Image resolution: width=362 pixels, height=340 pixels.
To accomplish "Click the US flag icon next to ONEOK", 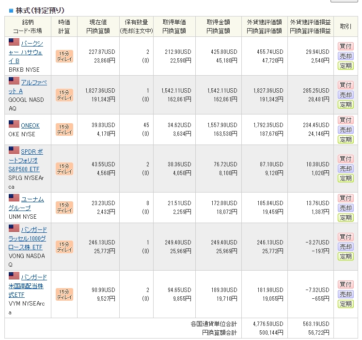I will coord(14,125).
